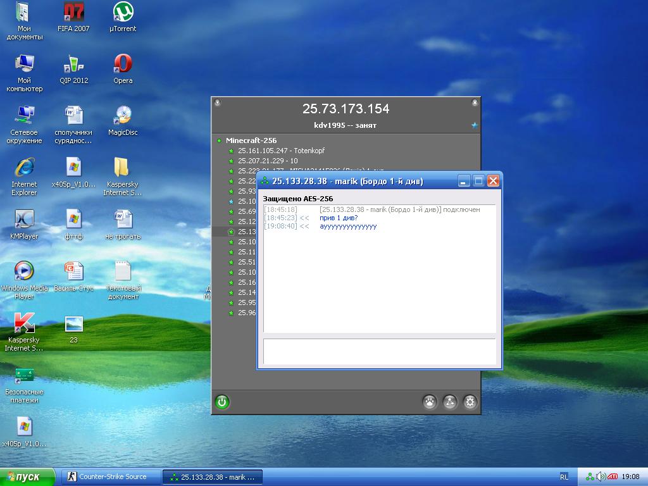The image size is (648, 486).
Task: Close the marik chat window
Action: (493, 180)
